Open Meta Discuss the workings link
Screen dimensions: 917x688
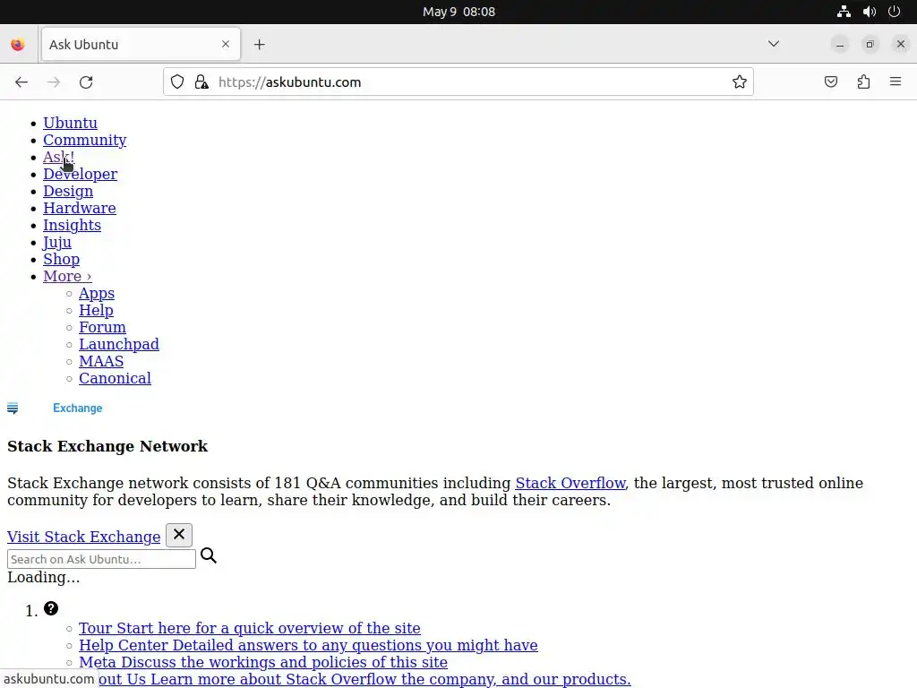point(263,662)
